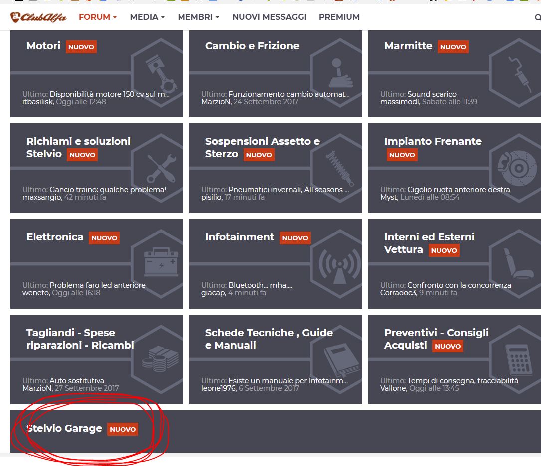541x466 pixels.
Task: Open the Impianto Frenante forum
Action: click(x=433, y=141)
